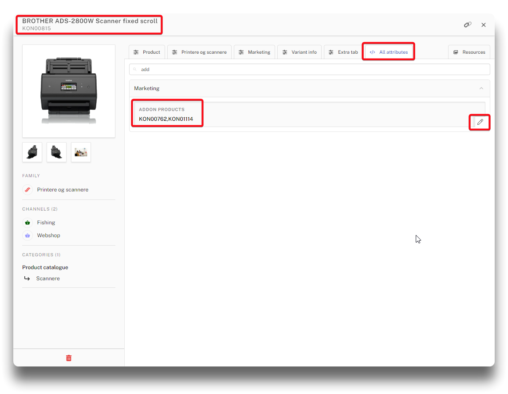The width and height of the screenshot is (508, 394).
Task: Click the red trash delete icon
Action: pos(69,358)
